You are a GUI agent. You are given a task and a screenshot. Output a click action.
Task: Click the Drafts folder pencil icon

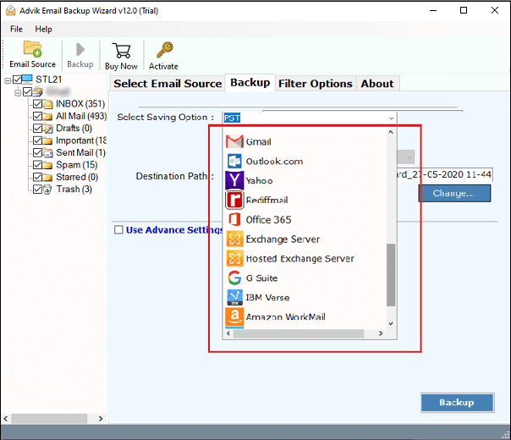(47, 129)
